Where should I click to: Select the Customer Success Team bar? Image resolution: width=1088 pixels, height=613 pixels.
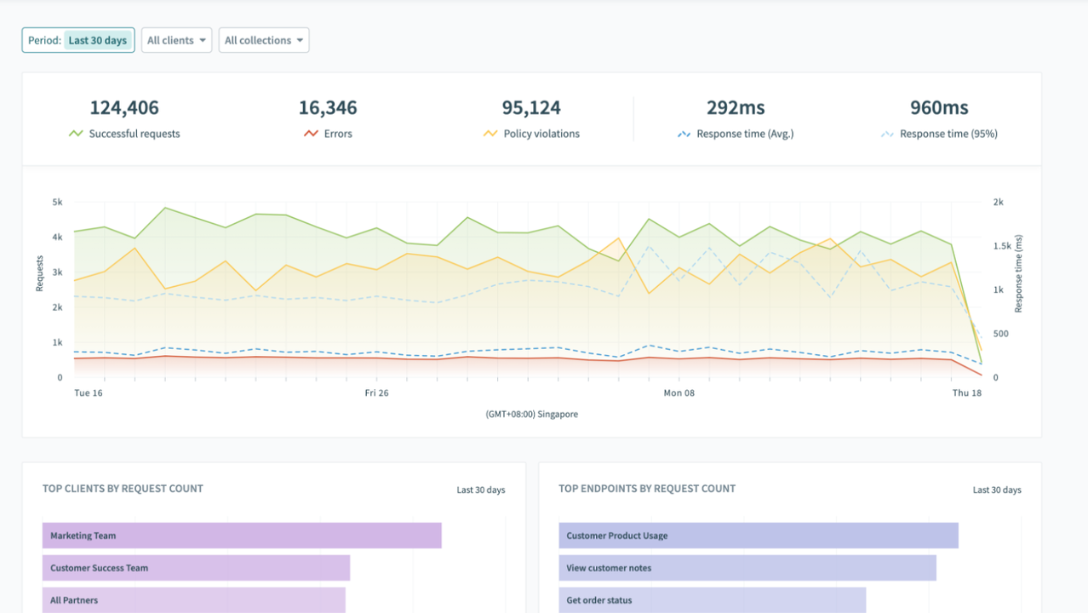coord(196,568)
